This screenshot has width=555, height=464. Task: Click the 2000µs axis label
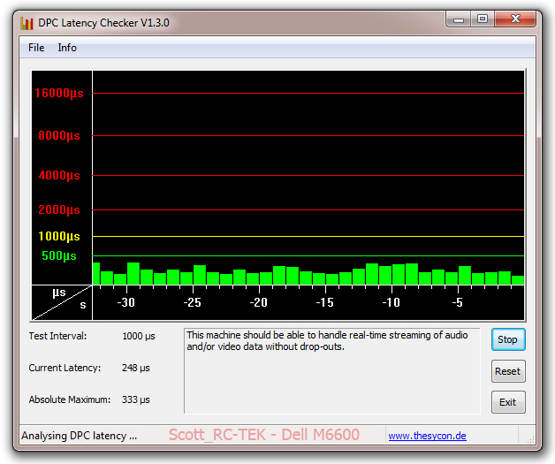point(59,209)
